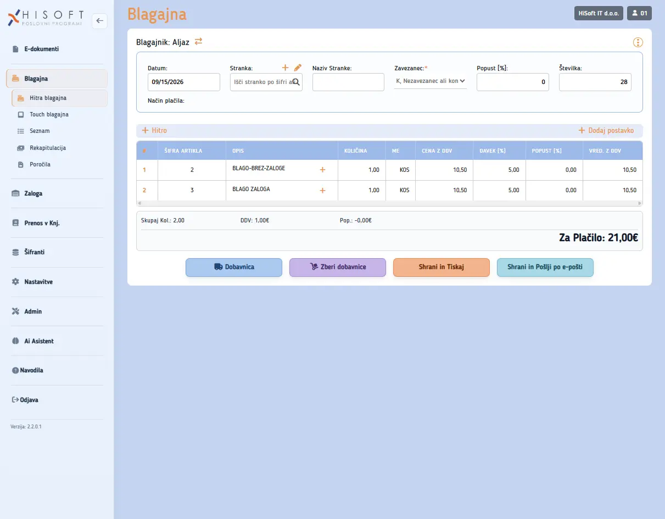665x519 pixels.
Task: Open the three-dot options menu
Action: click(x=638, y=42)
